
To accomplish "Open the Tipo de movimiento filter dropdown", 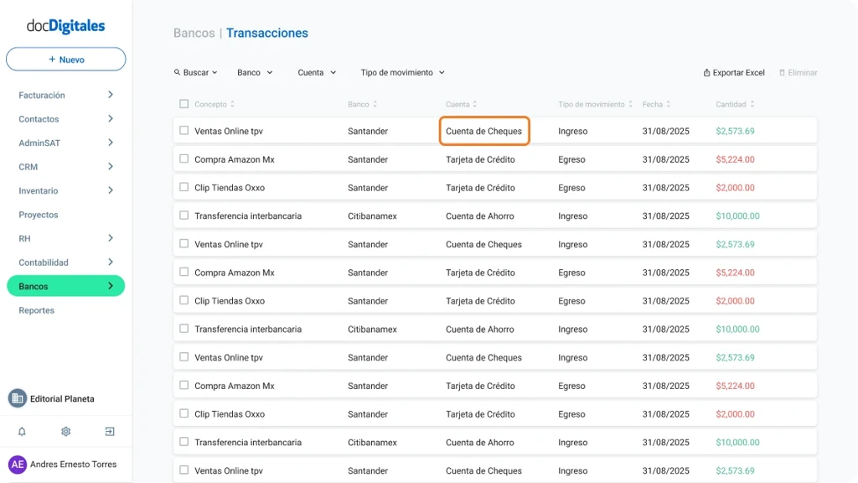I will pyautogui.click(x=402, y=72).
